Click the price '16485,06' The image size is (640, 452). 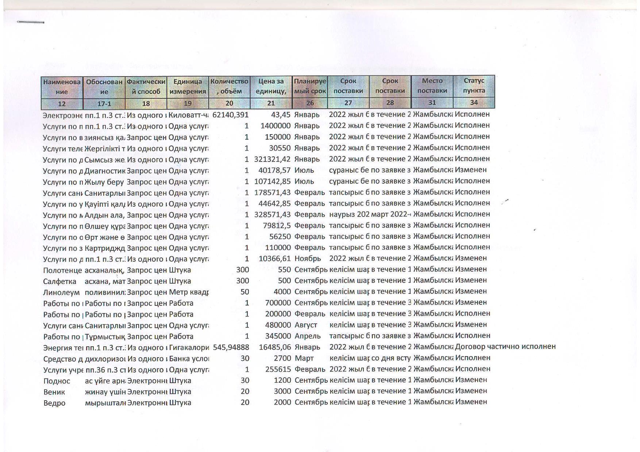[275, 347]
